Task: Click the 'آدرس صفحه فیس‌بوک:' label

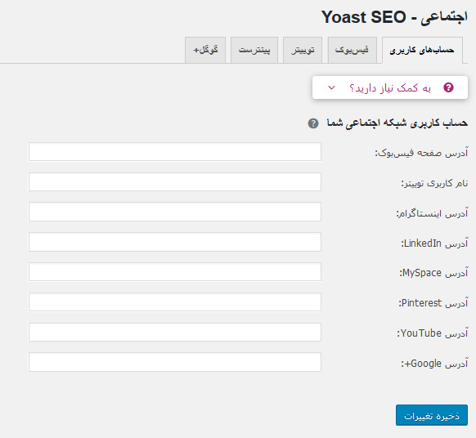Action: [421, 153]
